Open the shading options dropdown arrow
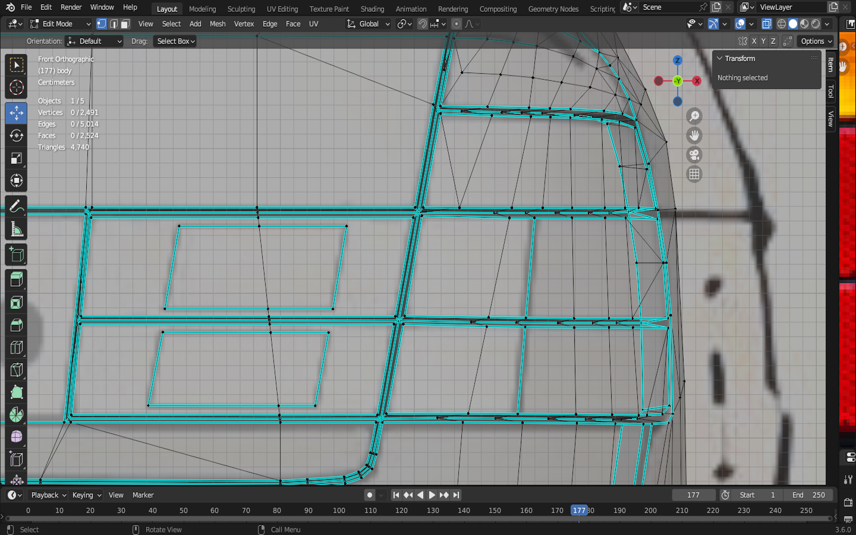Image resolution: width=856 pixels, height=535 pixels. pyautogui.click(x=827, y=24)
